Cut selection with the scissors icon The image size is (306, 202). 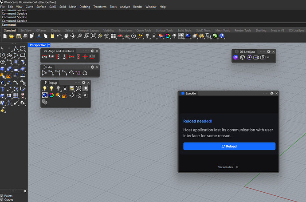(x=39, y=36)
